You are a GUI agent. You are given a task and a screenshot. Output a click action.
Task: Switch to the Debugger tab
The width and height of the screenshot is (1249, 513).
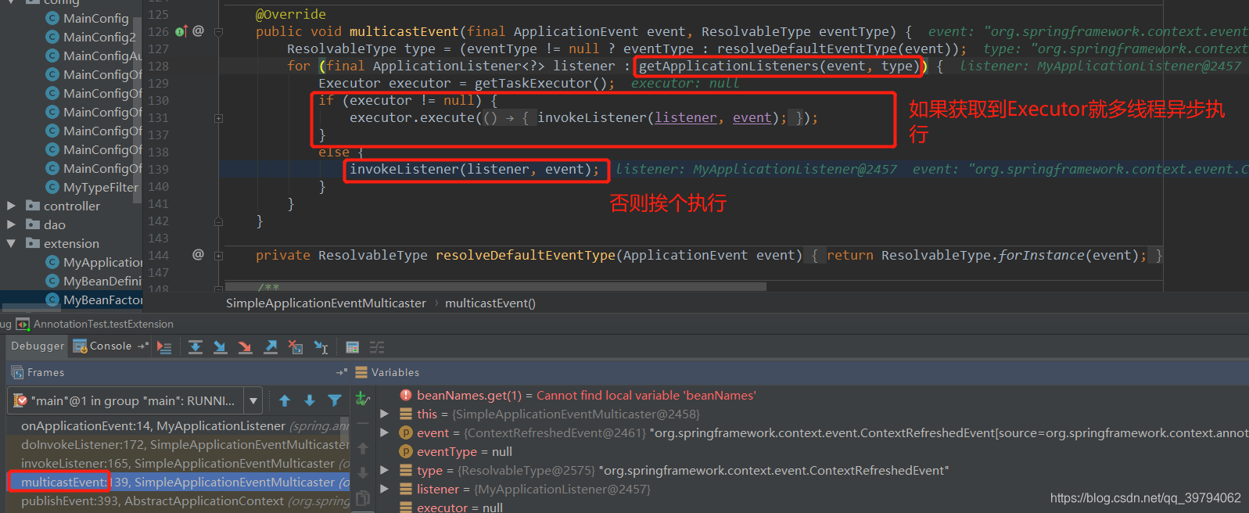[38, 346]
